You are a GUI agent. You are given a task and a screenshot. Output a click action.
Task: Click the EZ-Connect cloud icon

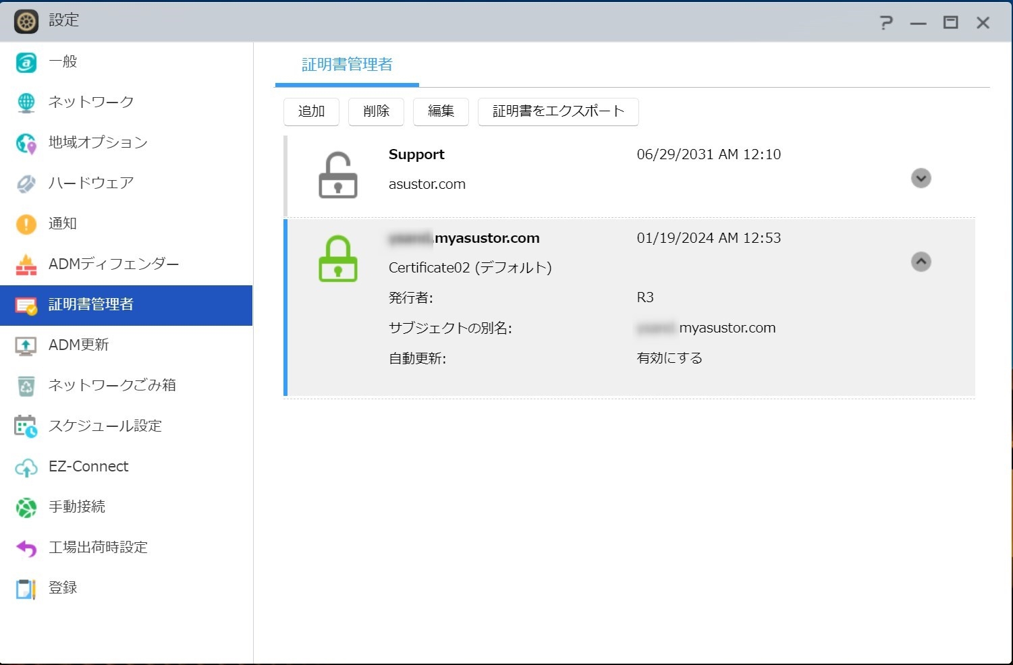[x=26, y=467]
